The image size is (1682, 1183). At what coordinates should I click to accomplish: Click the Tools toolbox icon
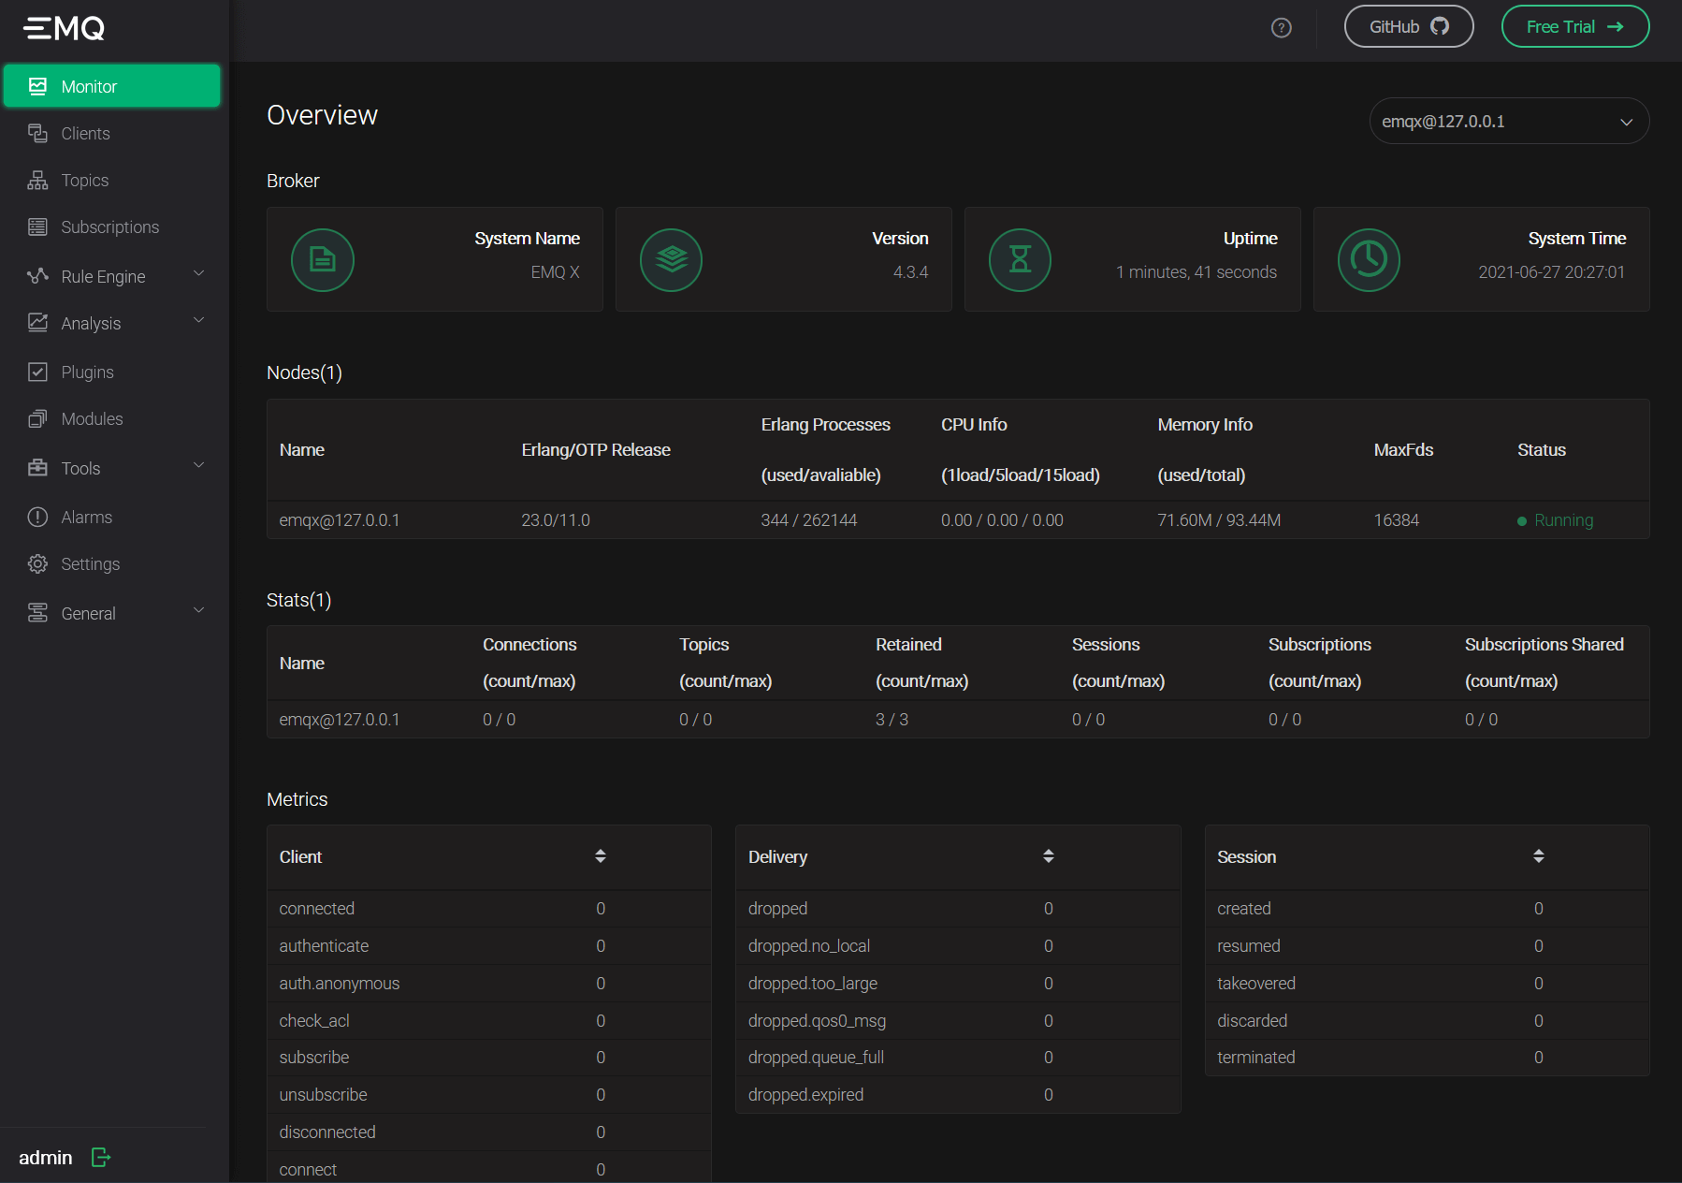coord(37,468)
